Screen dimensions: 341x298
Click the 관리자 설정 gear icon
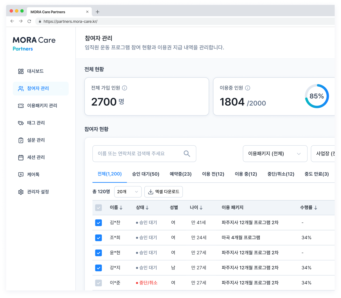[21, 192]
